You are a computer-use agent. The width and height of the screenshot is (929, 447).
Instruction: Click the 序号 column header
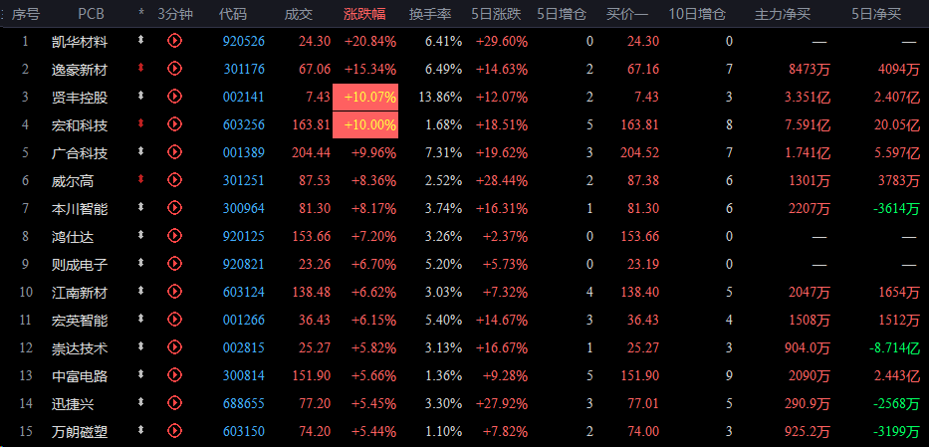point(26,14)
